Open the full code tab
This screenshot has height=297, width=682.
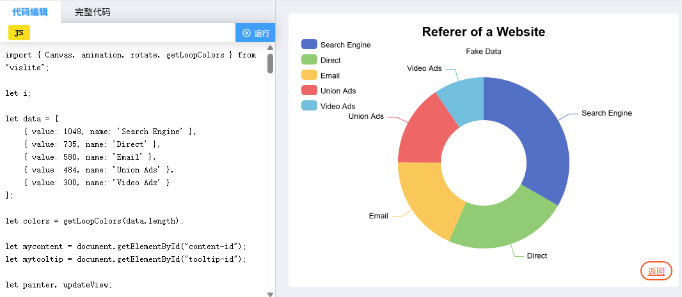93,11
